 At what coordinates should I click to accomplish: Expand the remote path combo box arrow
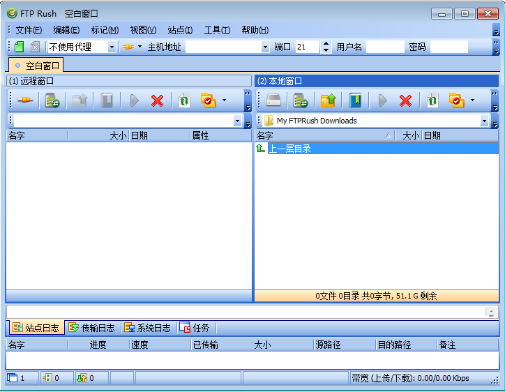[237, 121]
